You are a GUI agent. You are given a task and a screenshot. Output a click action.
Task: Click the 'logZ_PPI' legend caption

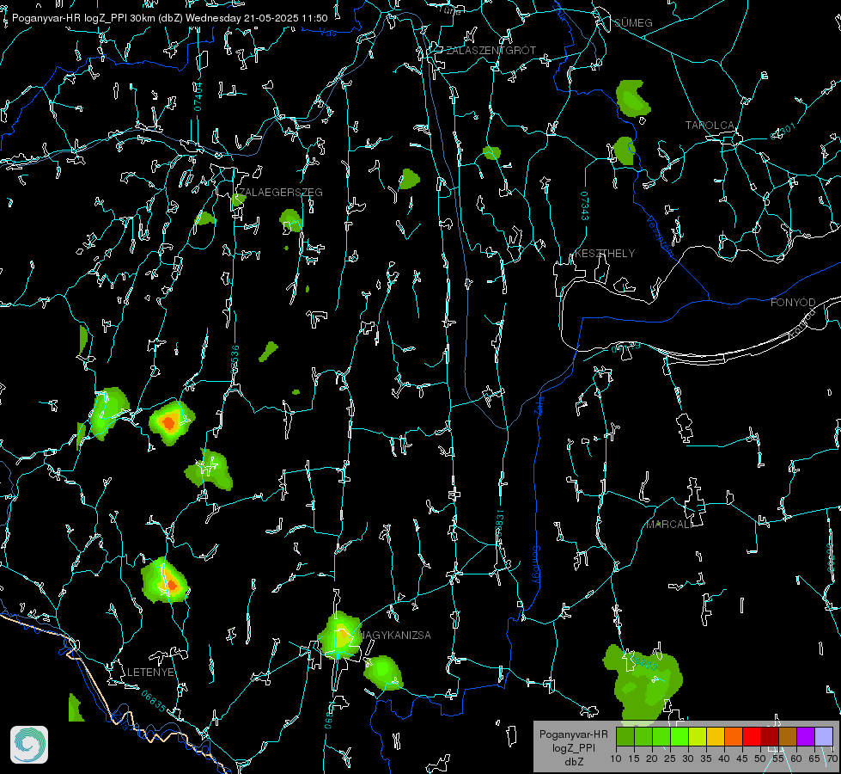click(x=573, y=747)
